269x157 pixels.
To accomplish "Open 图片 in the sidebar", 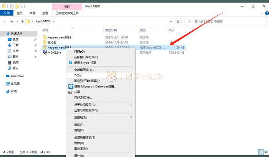I will coord(15,56).
